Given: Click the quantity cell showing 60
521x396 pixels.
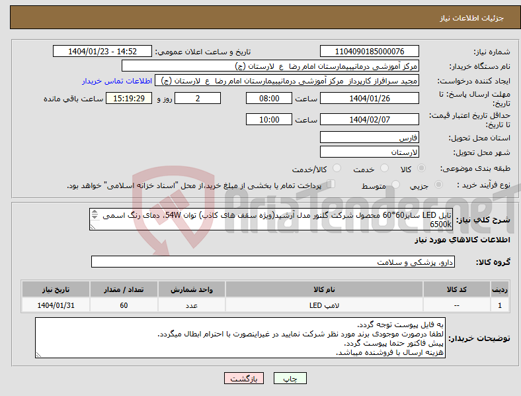Looking at the screenshot, I should (124, 305).
